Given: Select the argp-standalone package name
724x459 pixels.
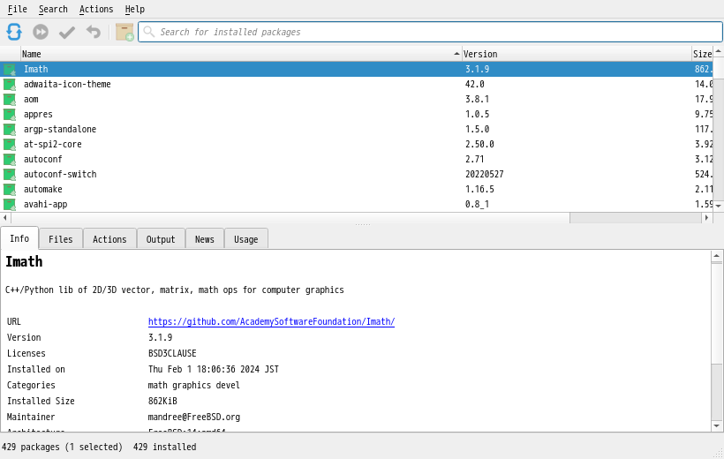Looking at the screenshot, I should 60,129.
